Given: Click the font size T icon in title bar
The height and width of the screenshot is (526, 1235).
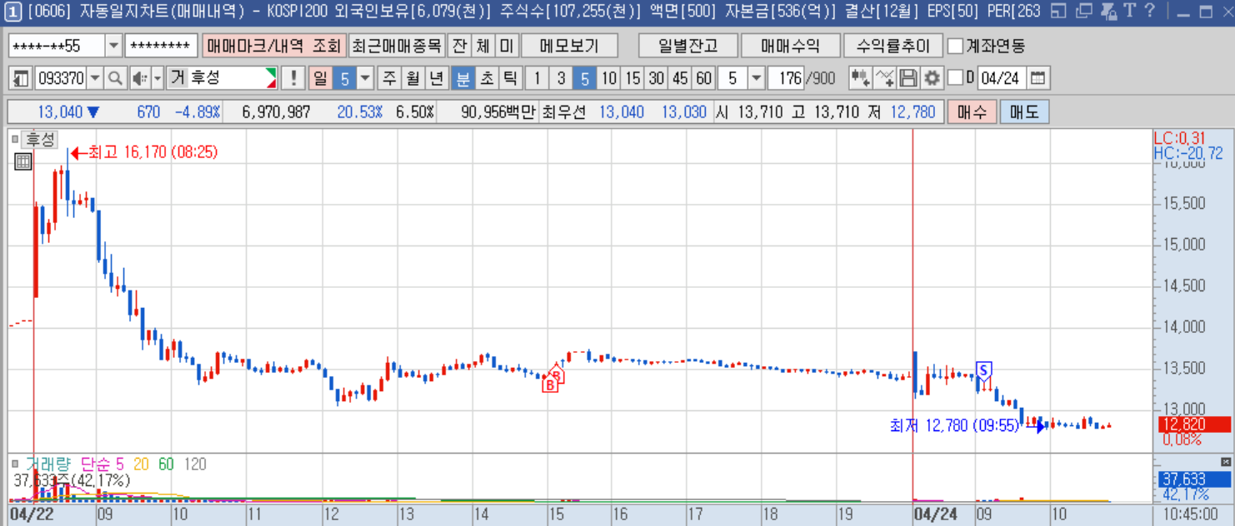Looking at the screenshot, I should pyautogui.click(x=1128, y=11).
